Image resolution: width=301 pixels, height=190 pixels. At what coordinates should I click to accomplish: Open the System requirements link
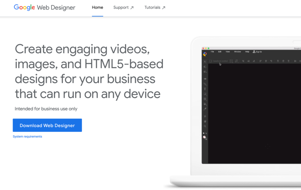click(27, 136)
